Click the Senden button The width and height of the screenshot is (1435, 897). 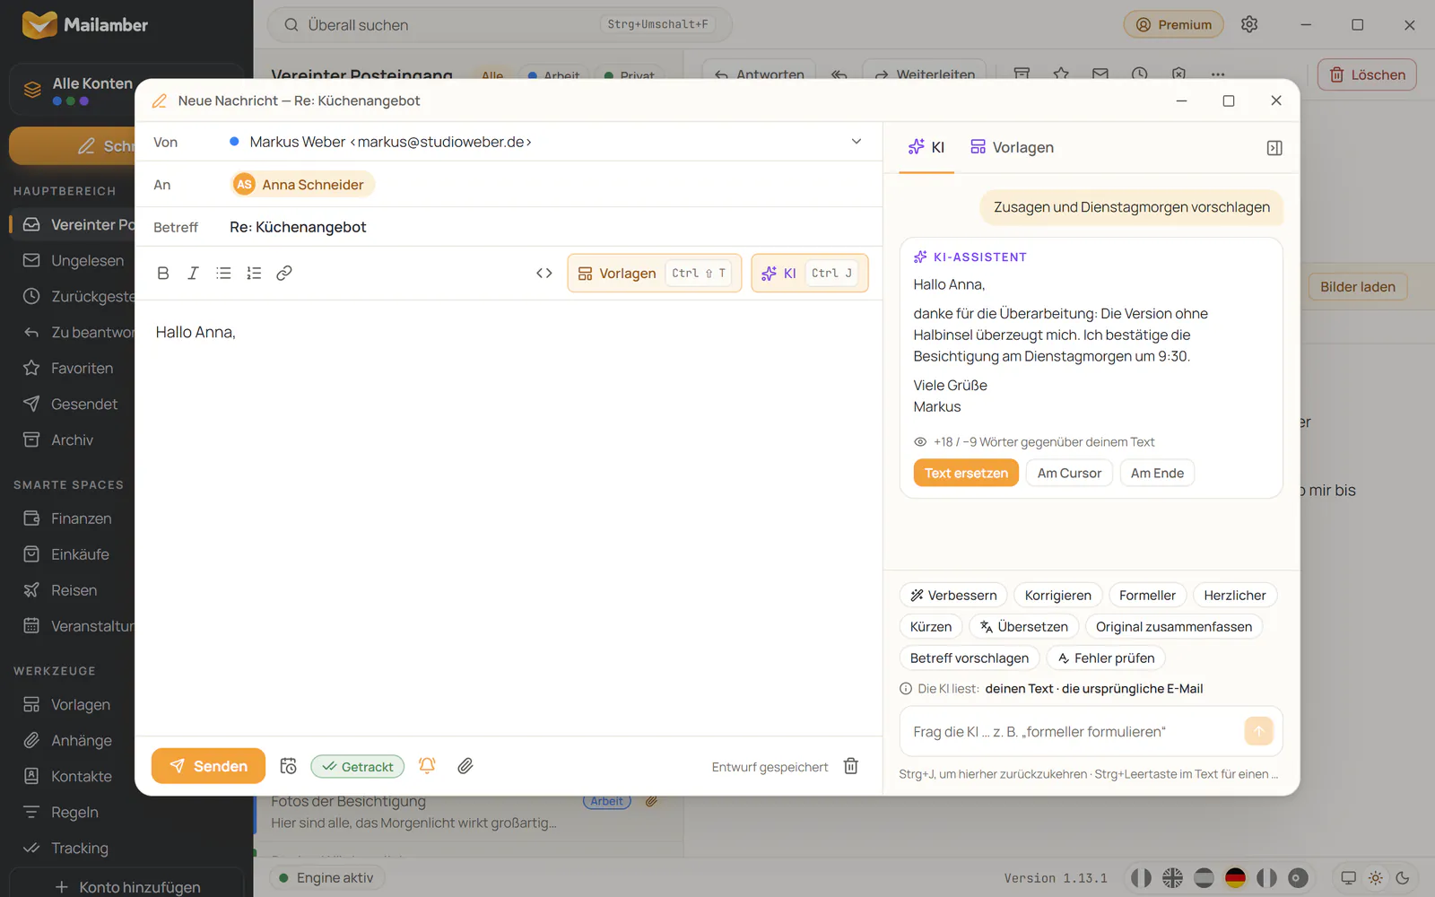(x=208, y=766)
